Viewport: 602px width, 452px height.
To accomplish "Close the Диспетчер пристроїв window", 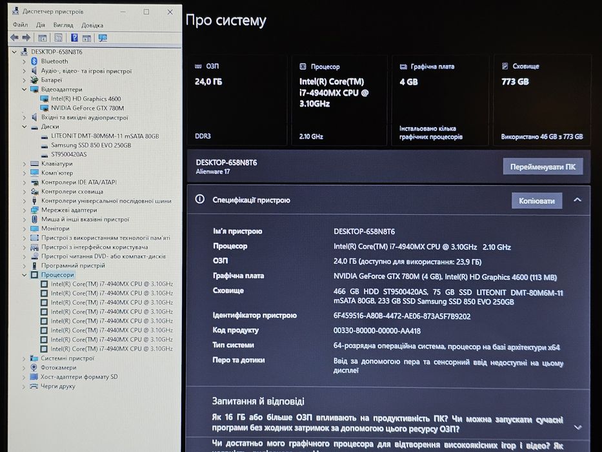I will pyautogui.click(x=170, y=12).
